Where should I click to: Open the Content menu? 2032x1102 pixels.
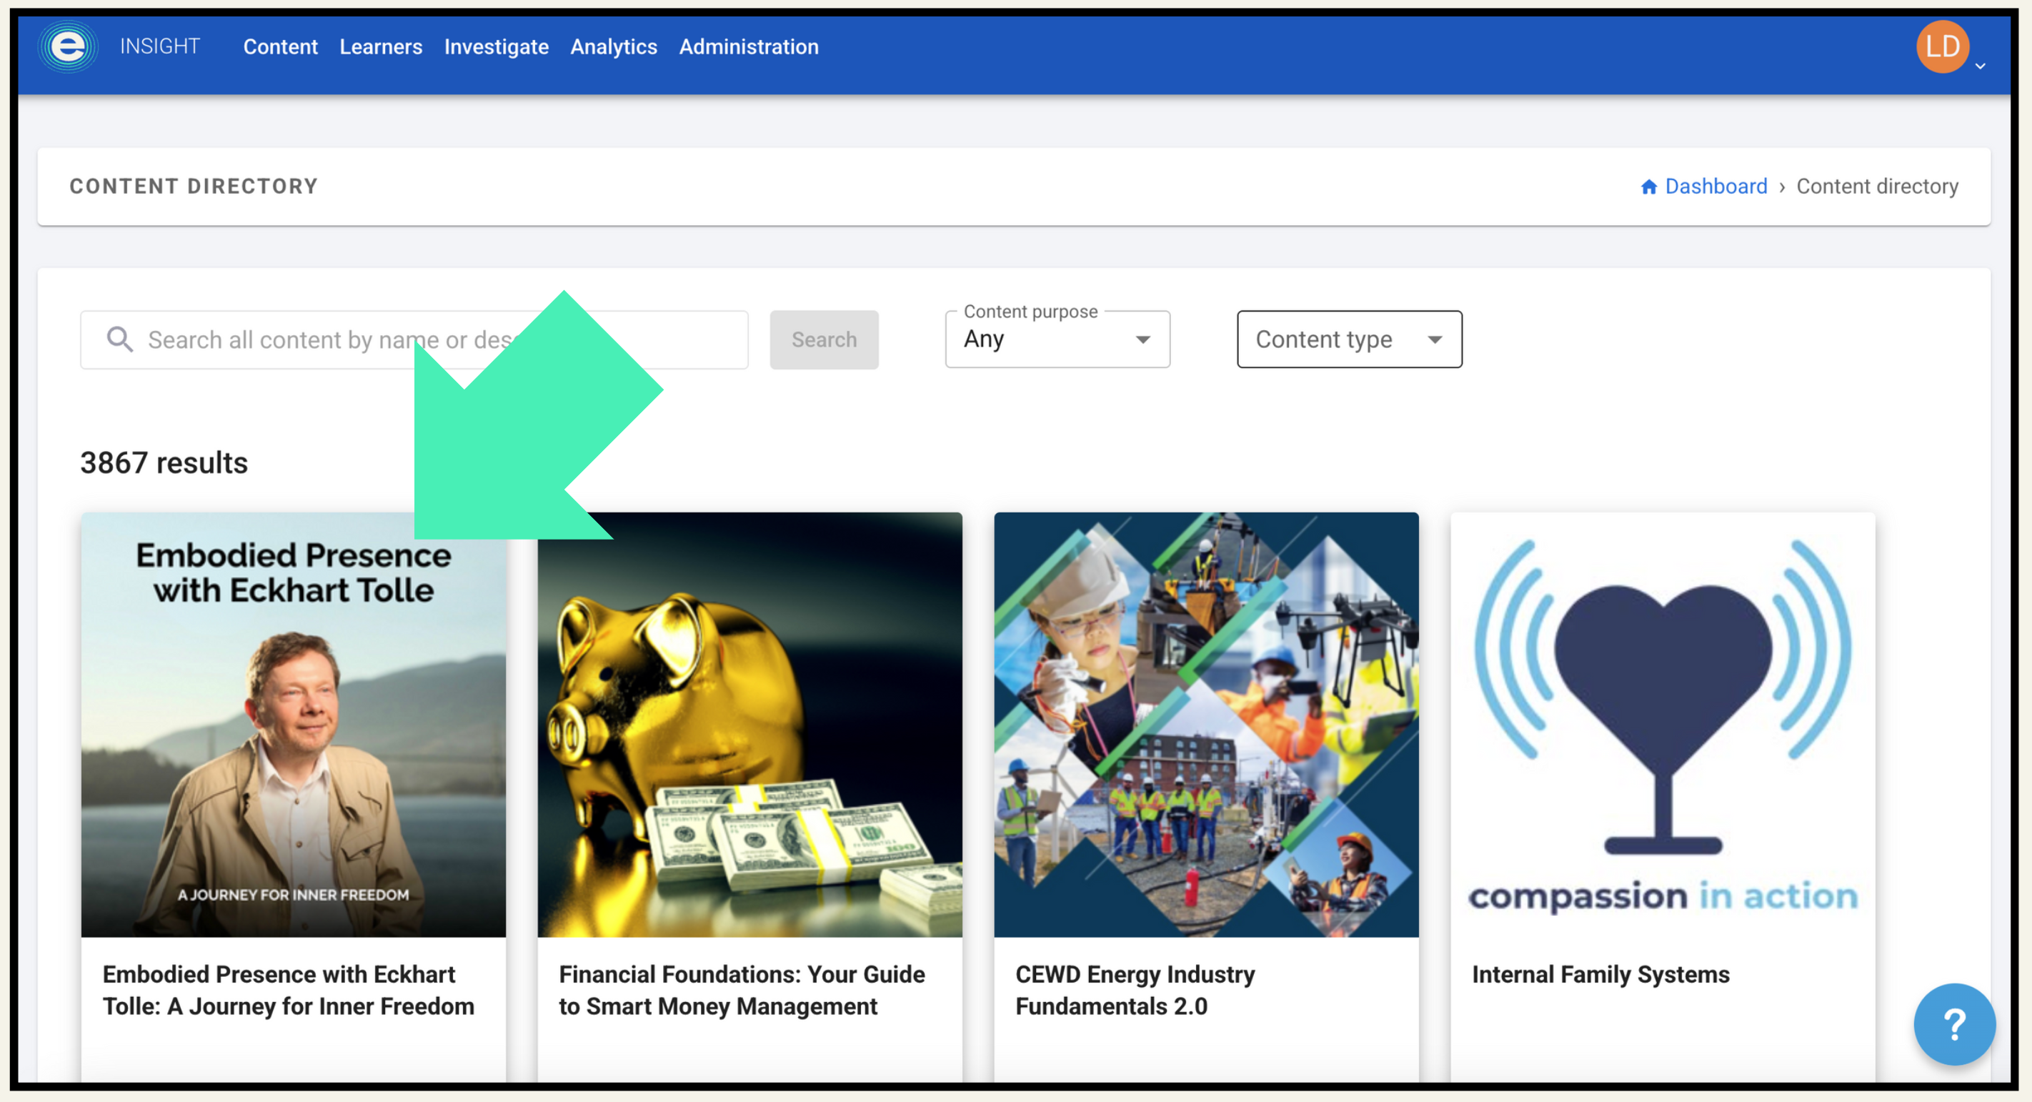[x=280, y=46]
